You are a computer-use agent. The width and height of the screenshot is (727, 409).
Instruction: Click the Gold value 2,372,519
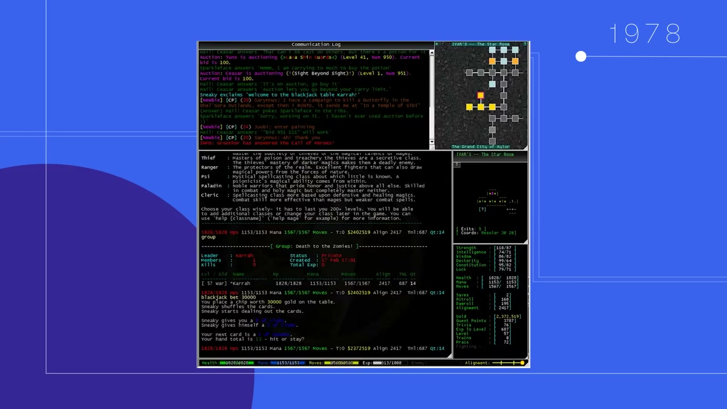(507, 316)
